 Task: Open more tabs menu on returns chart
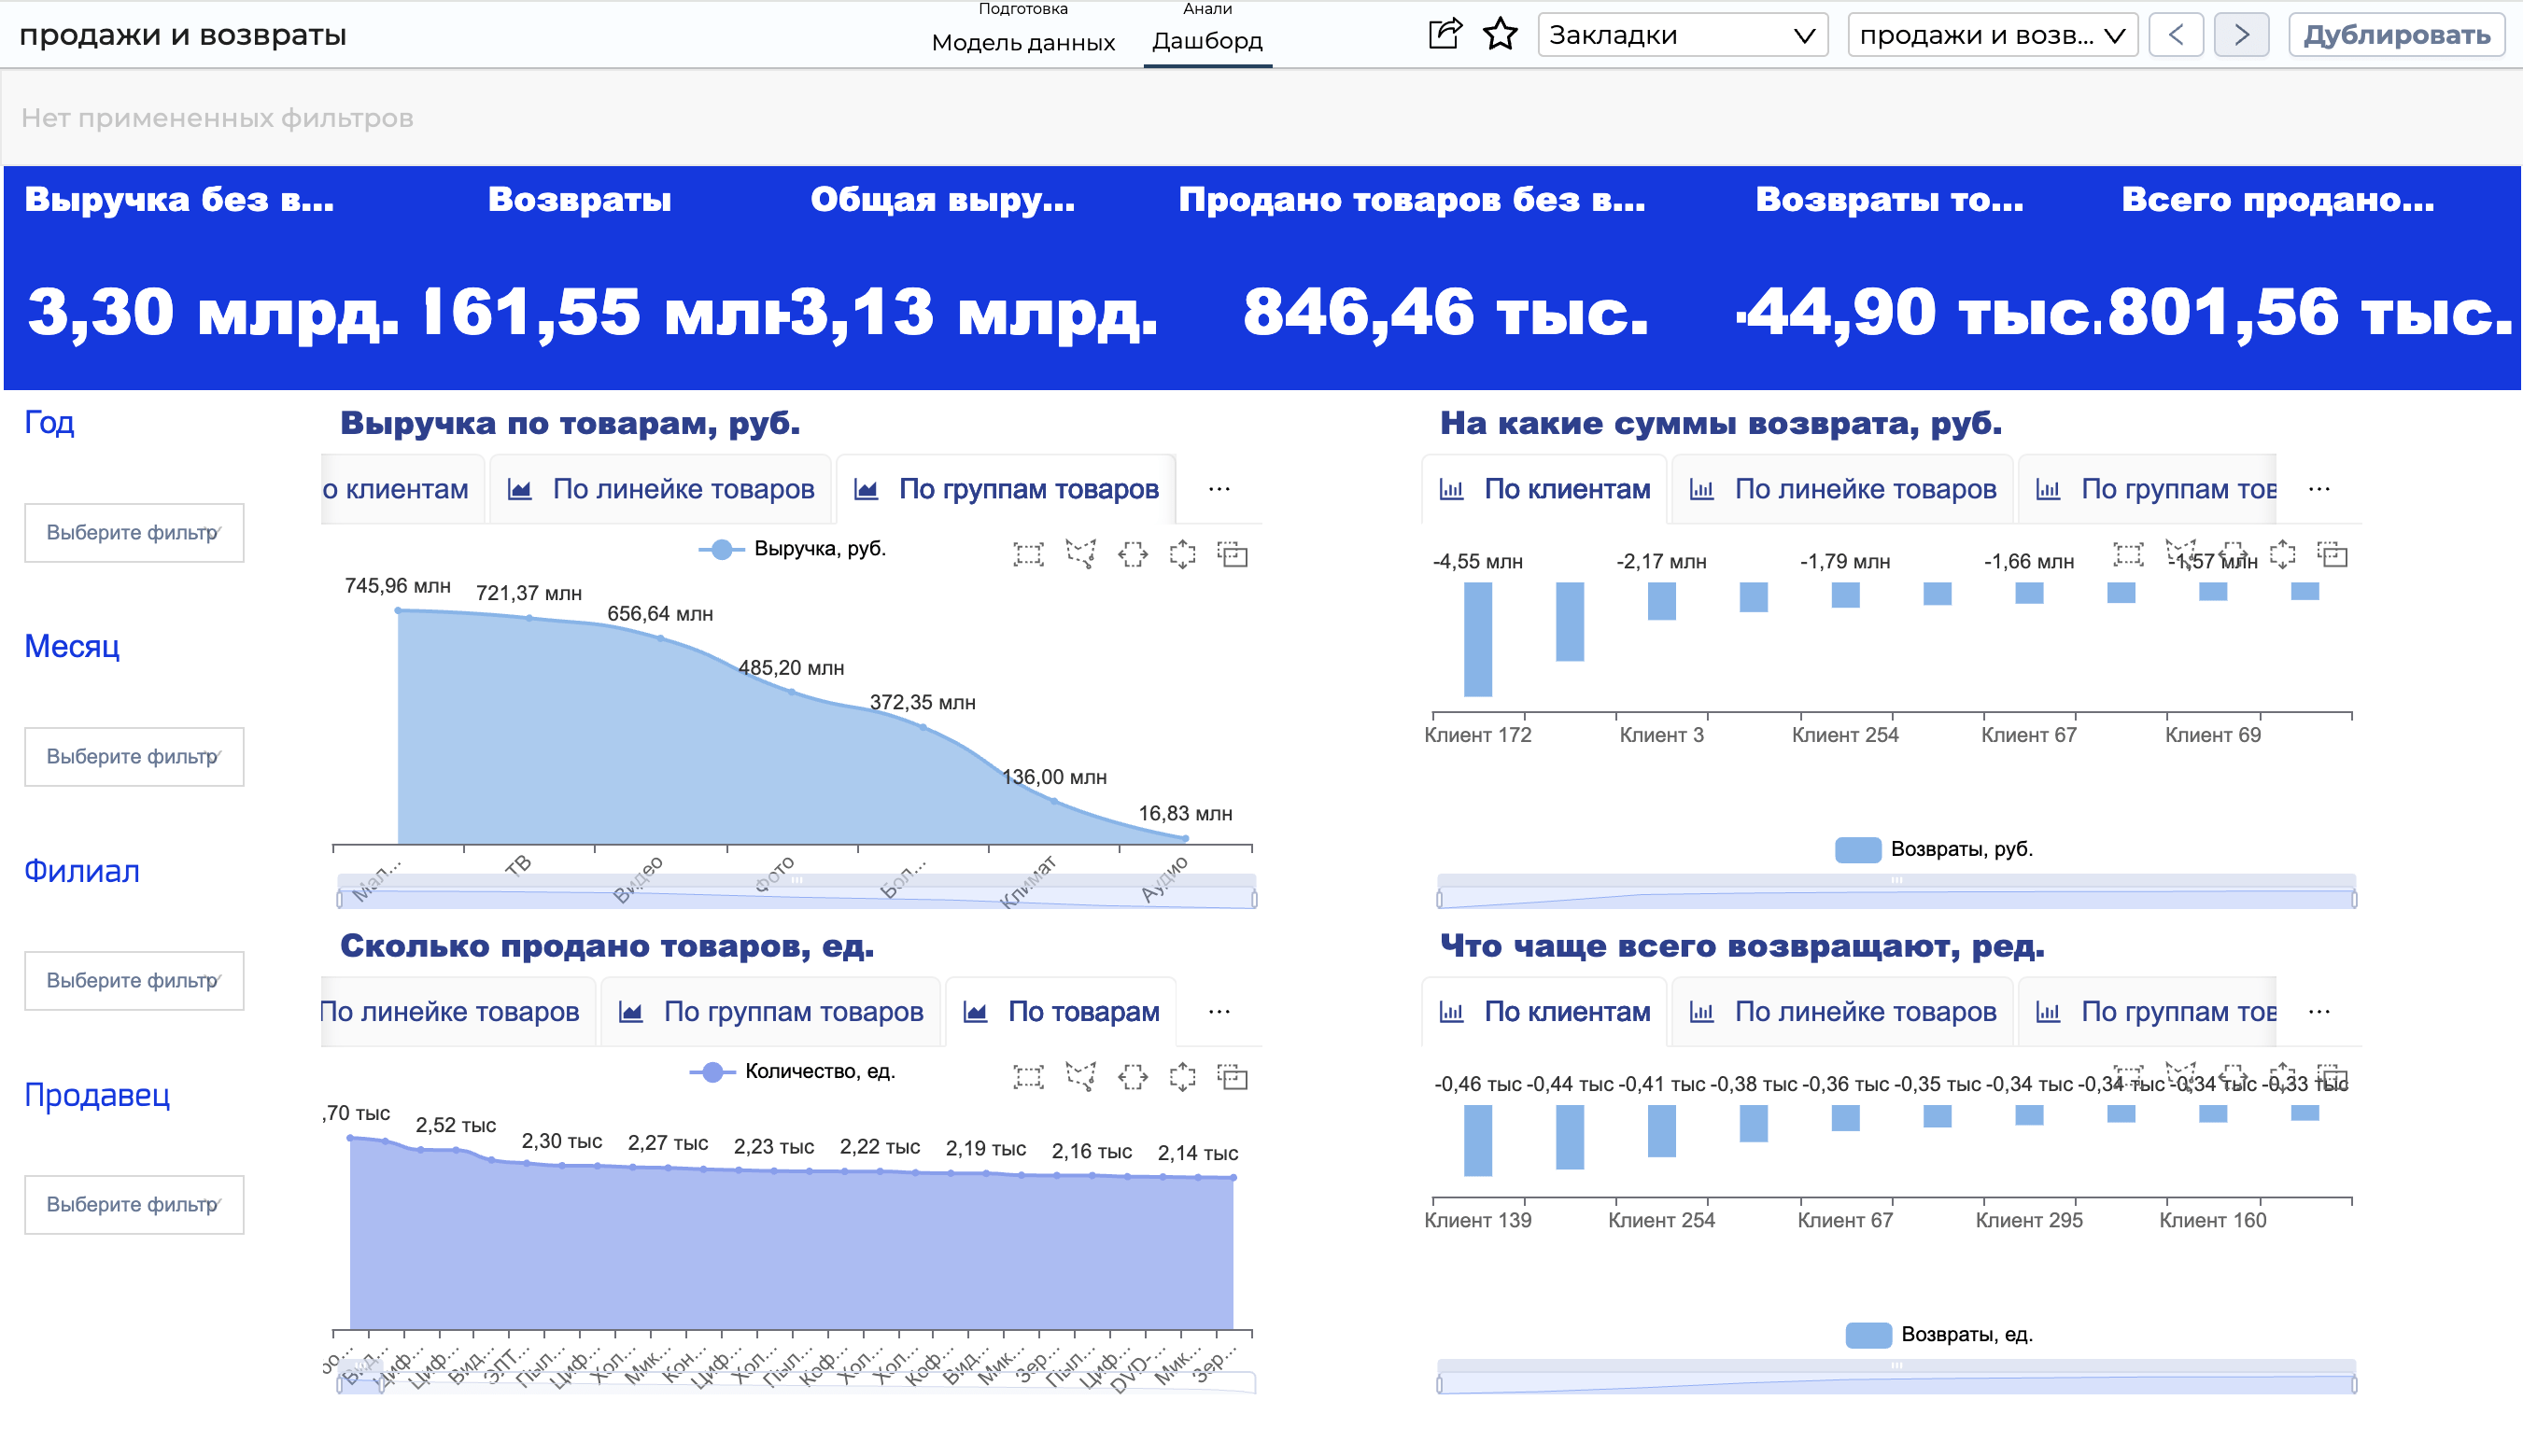pyautogui.click(x=2319, y=489)
